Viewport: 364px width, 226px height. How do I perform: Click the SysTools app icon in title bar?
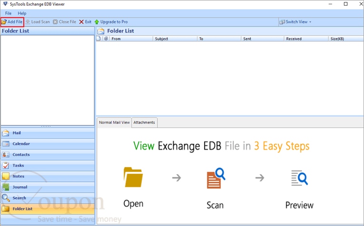tap(5, 4)
